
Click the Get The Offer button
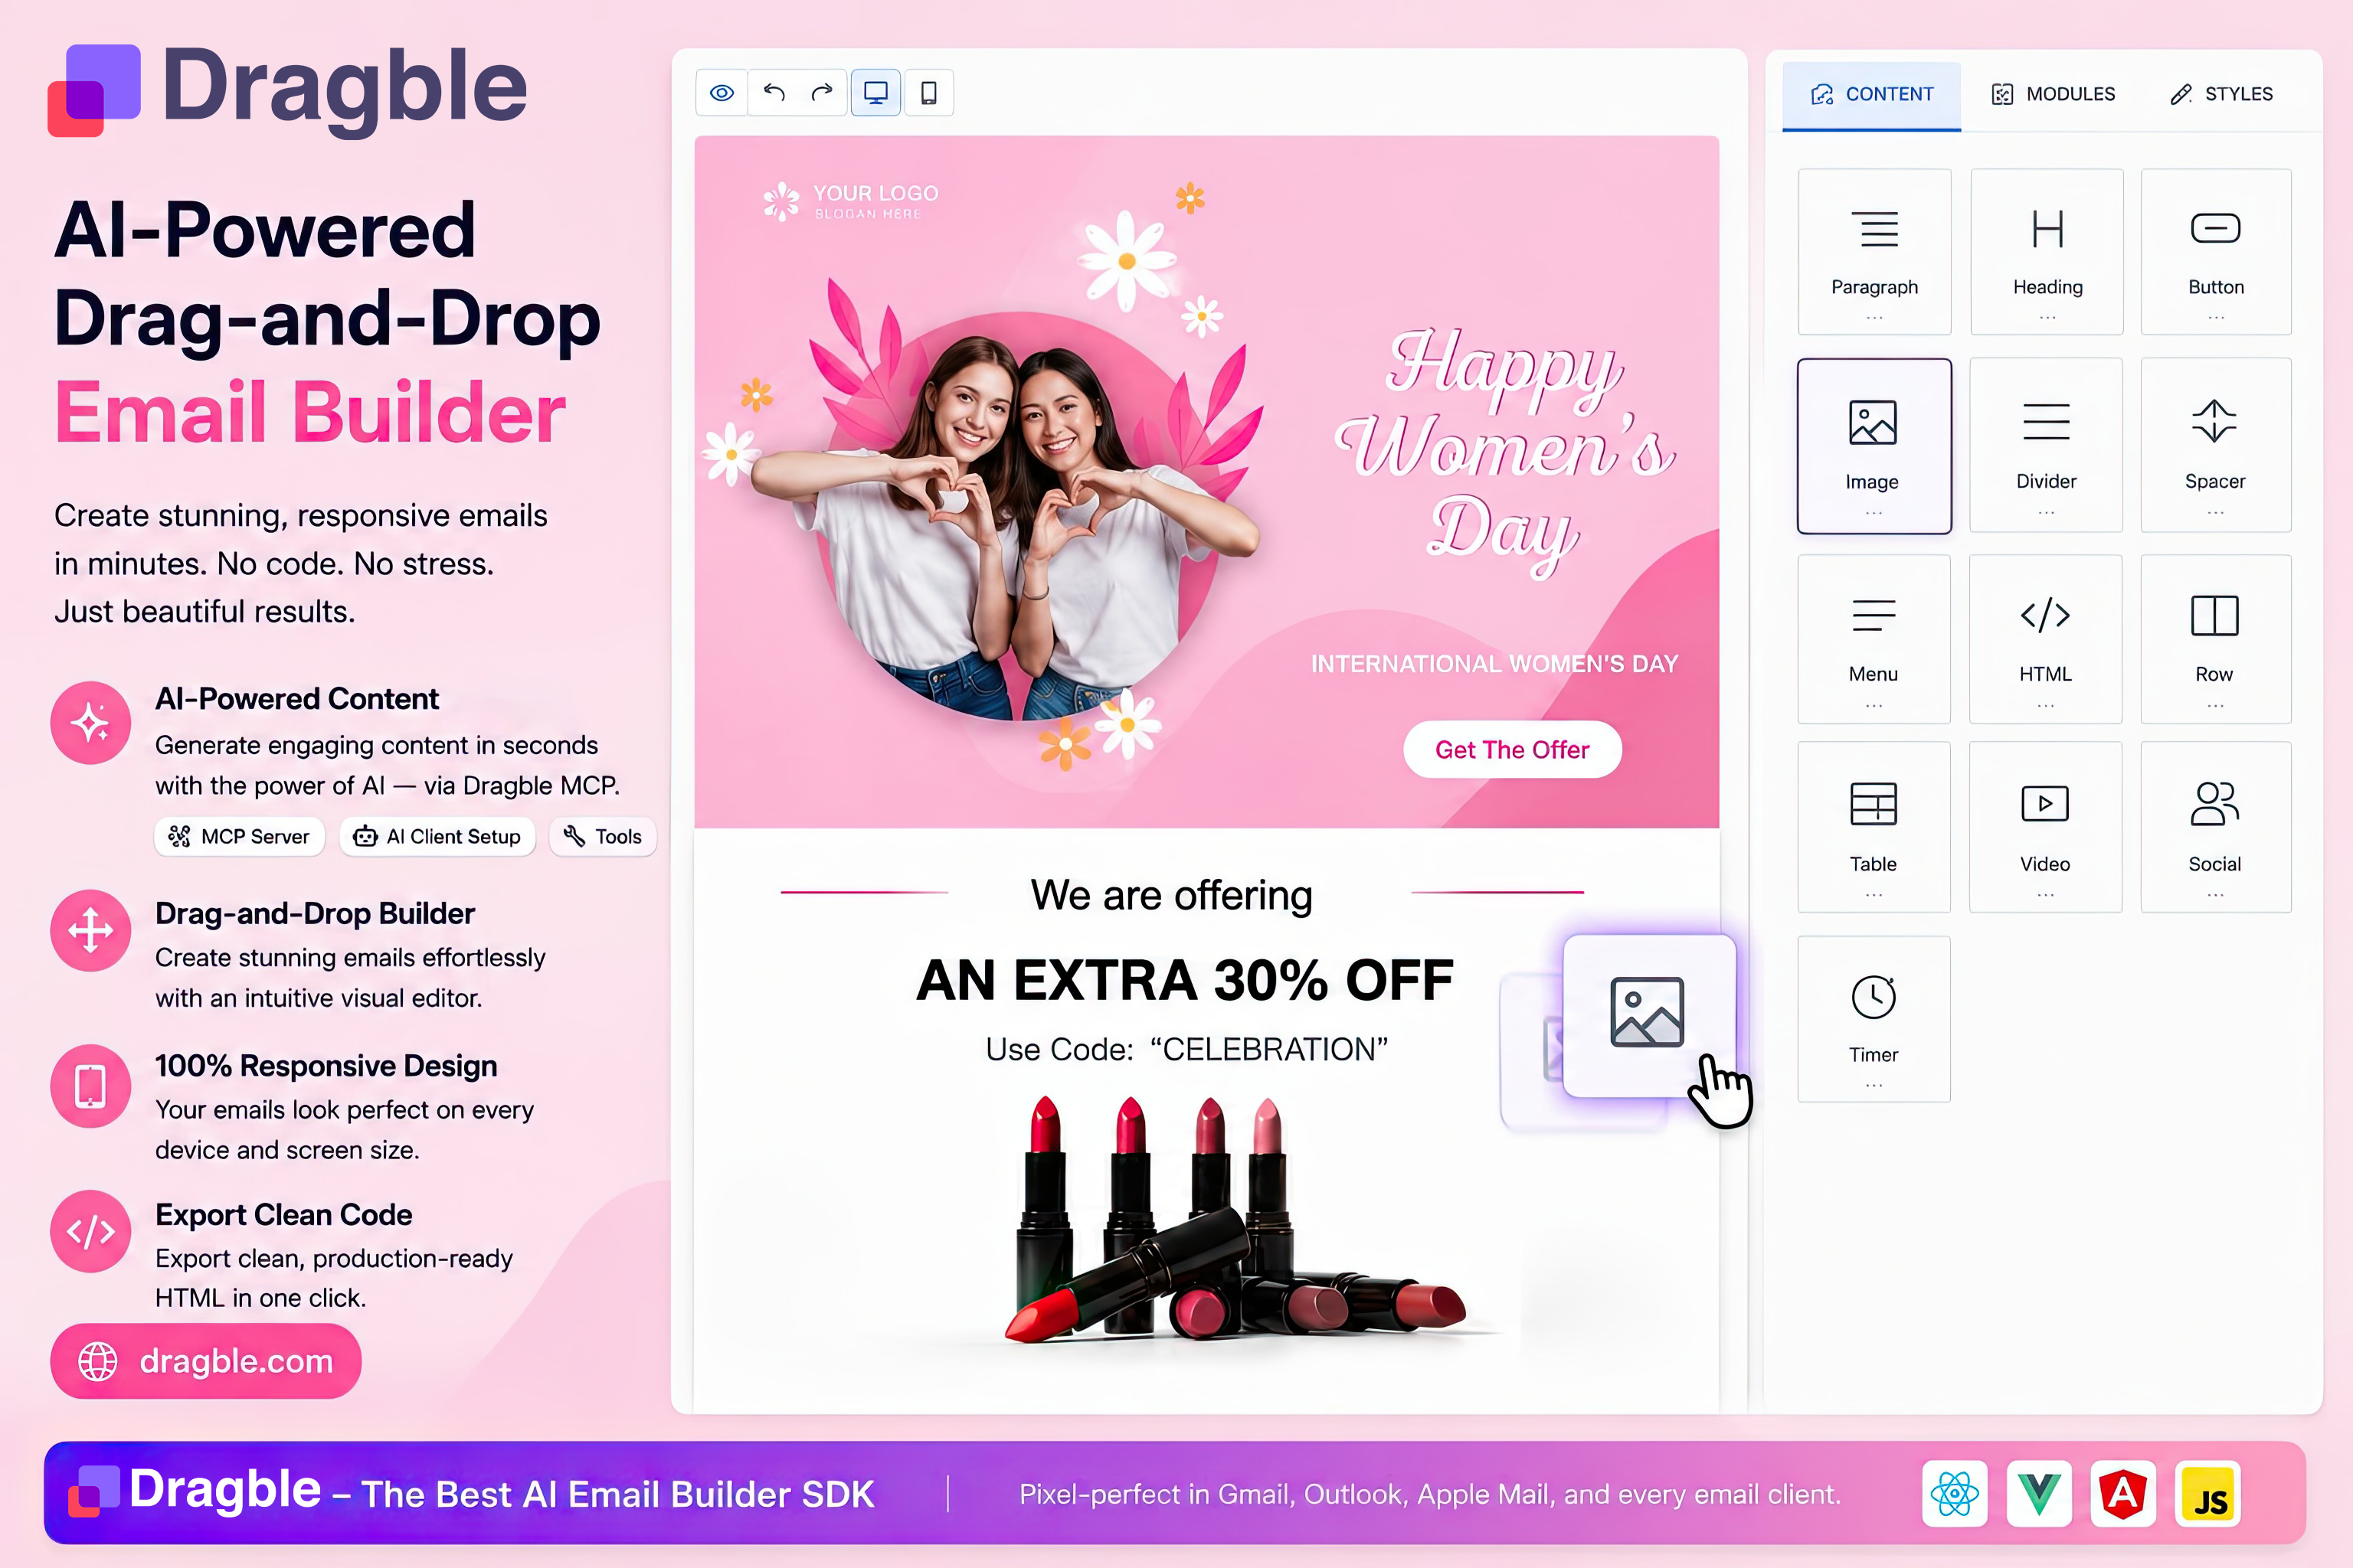pyautogui.click(x=1512, y=750)
